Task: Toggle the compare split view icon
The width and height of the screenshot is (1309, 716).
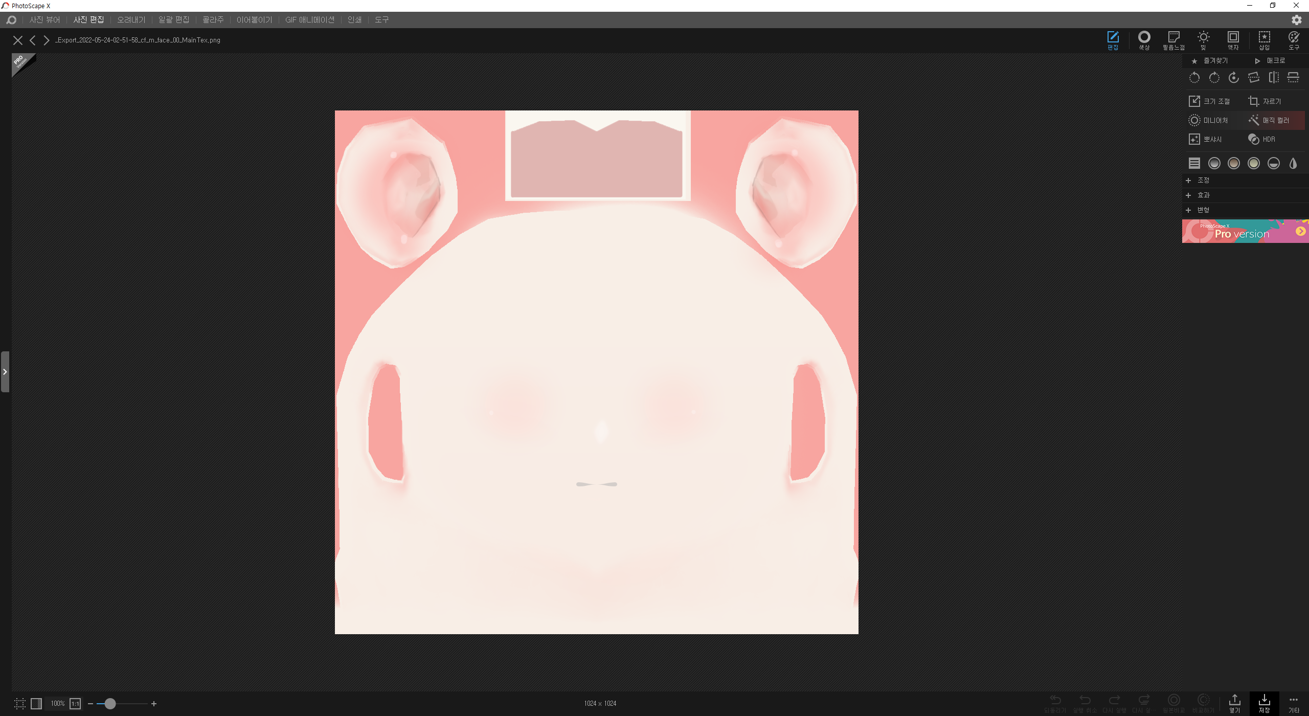Action: [x=36, y=704]
